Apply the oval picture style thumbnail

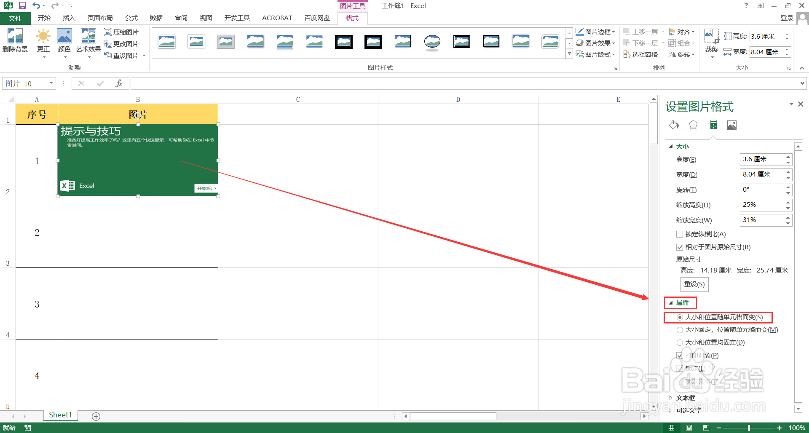coord(432,42)
